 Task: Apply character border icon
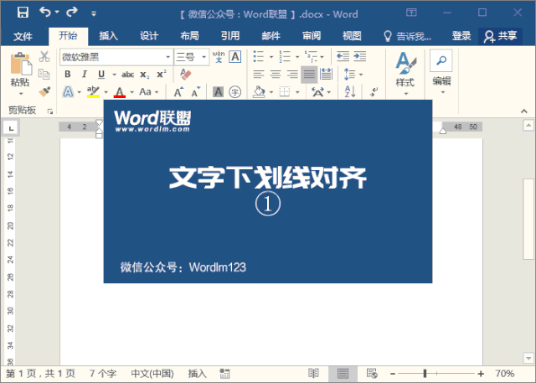tap(235, 57)
